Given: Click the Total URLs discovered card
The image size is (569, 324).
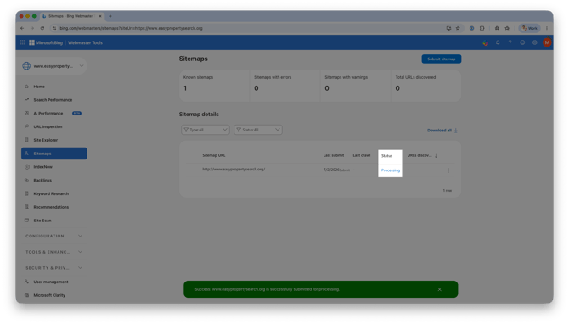Looking at the screenshot, I should click(426, 86).
